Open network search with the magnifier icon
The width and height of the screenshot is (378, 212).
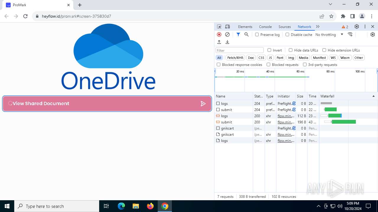(x=247, y=34)
